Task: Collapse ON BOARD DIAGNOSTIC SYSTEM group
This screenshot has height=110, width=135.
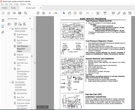Action: tap(10, 82)
